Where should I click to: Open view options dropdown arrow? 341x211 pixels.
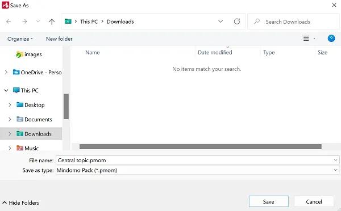coord(314,39)
